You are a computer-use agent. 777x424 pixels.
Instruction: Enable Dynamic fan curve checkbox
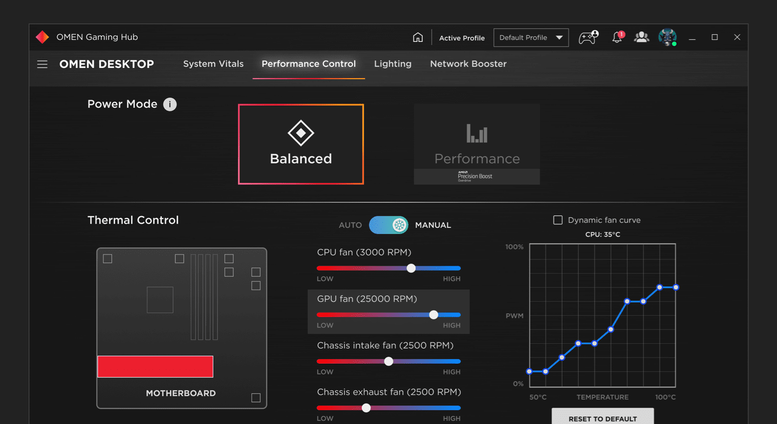(558, 220)
